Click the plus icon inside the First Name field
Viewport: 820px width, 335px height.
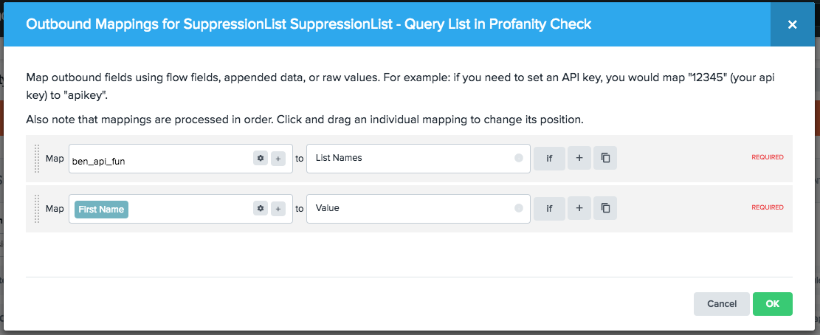278,209
